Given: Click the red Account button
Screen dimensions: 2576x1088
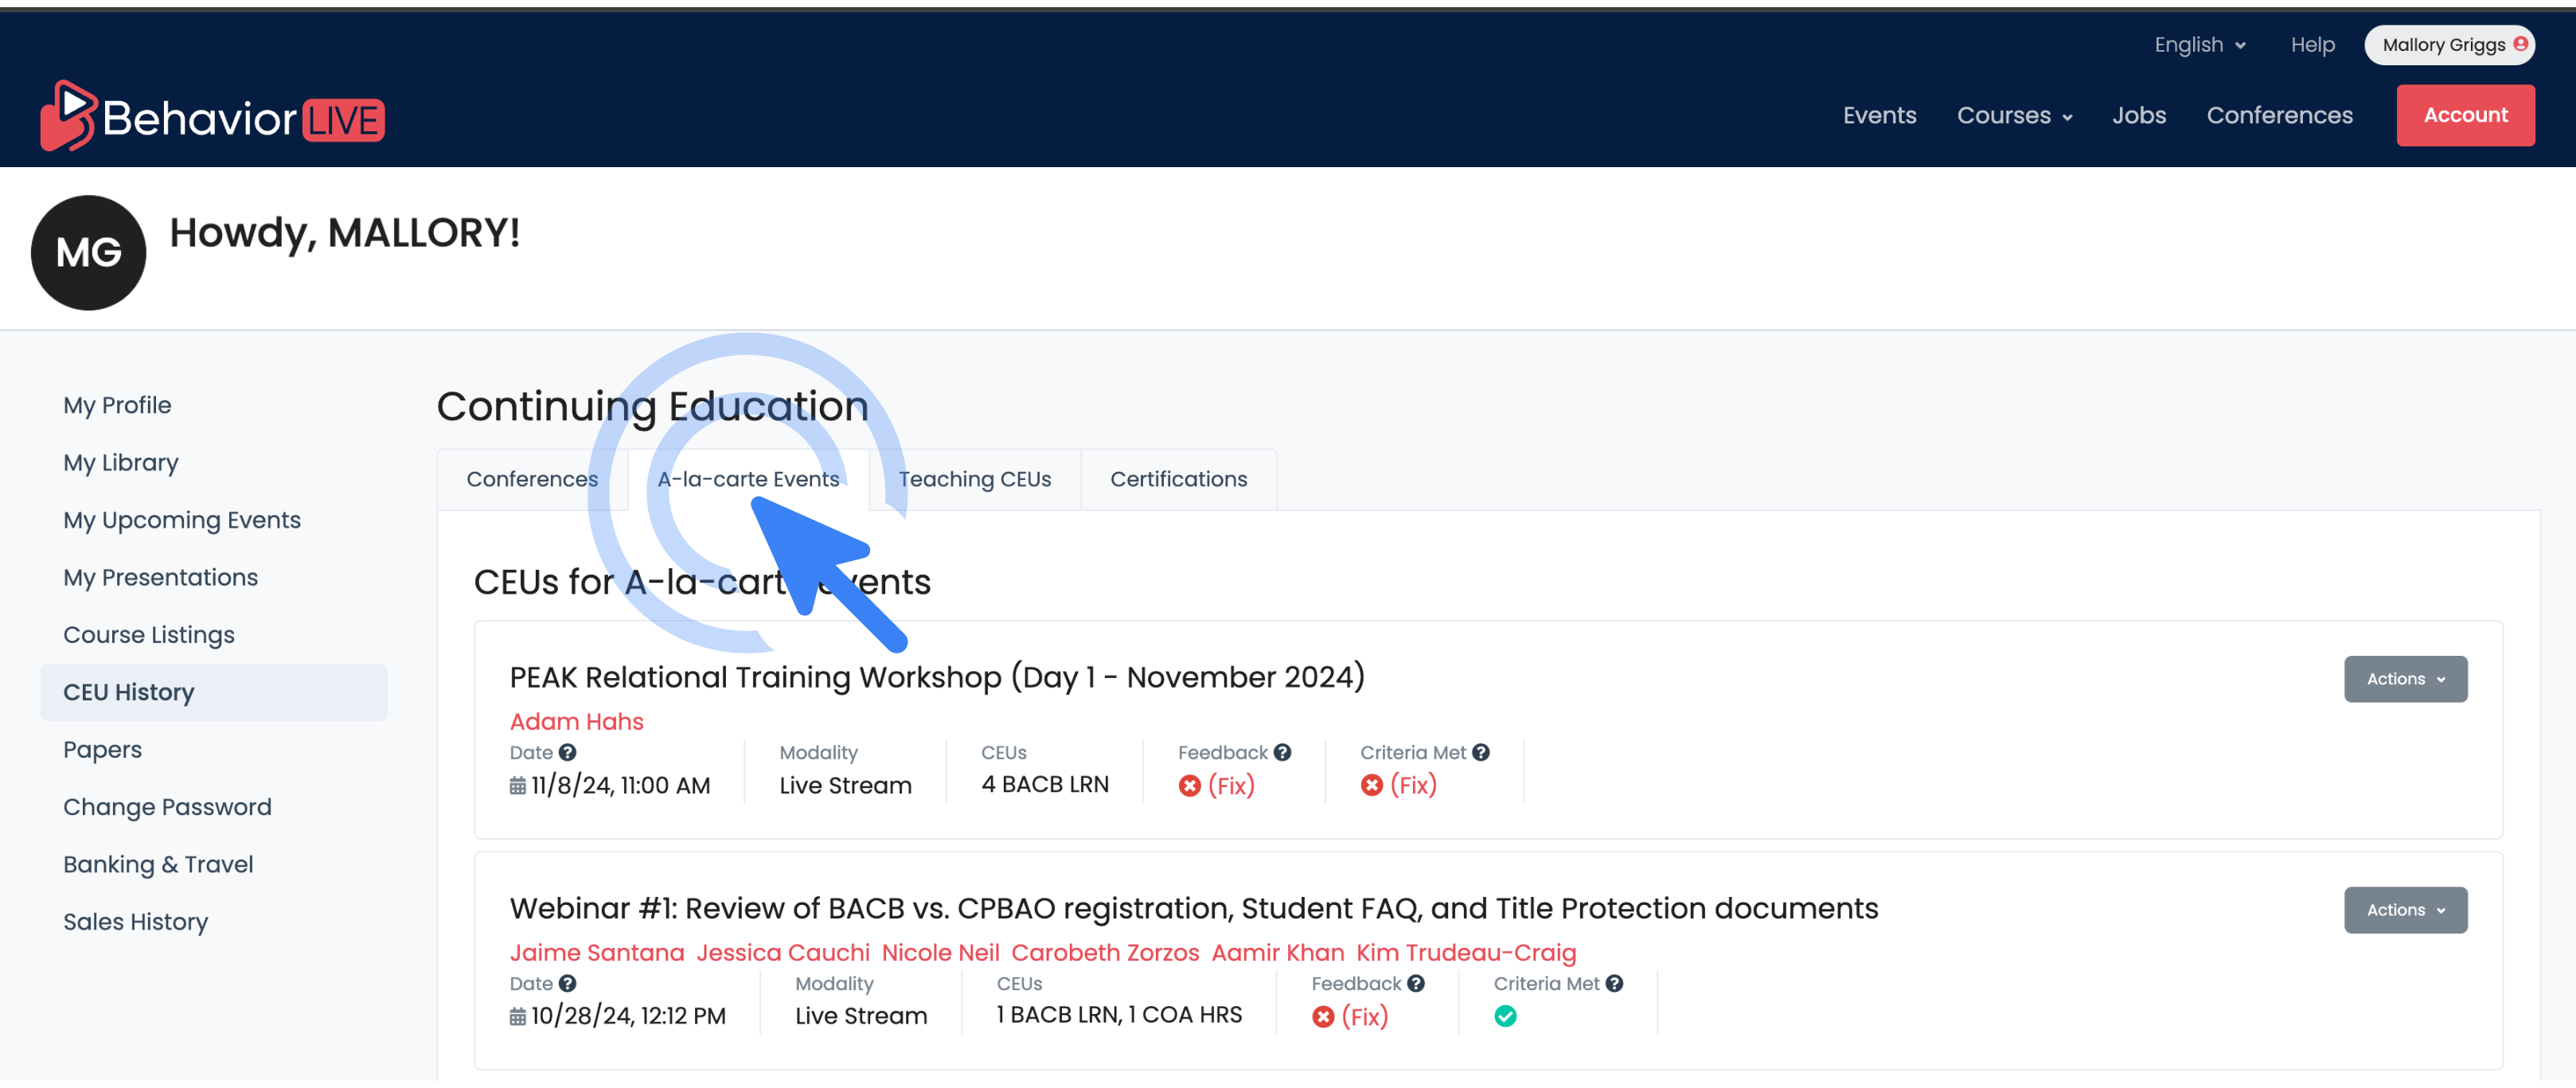Looking at the screenshot, I should tap(2465, 115).
